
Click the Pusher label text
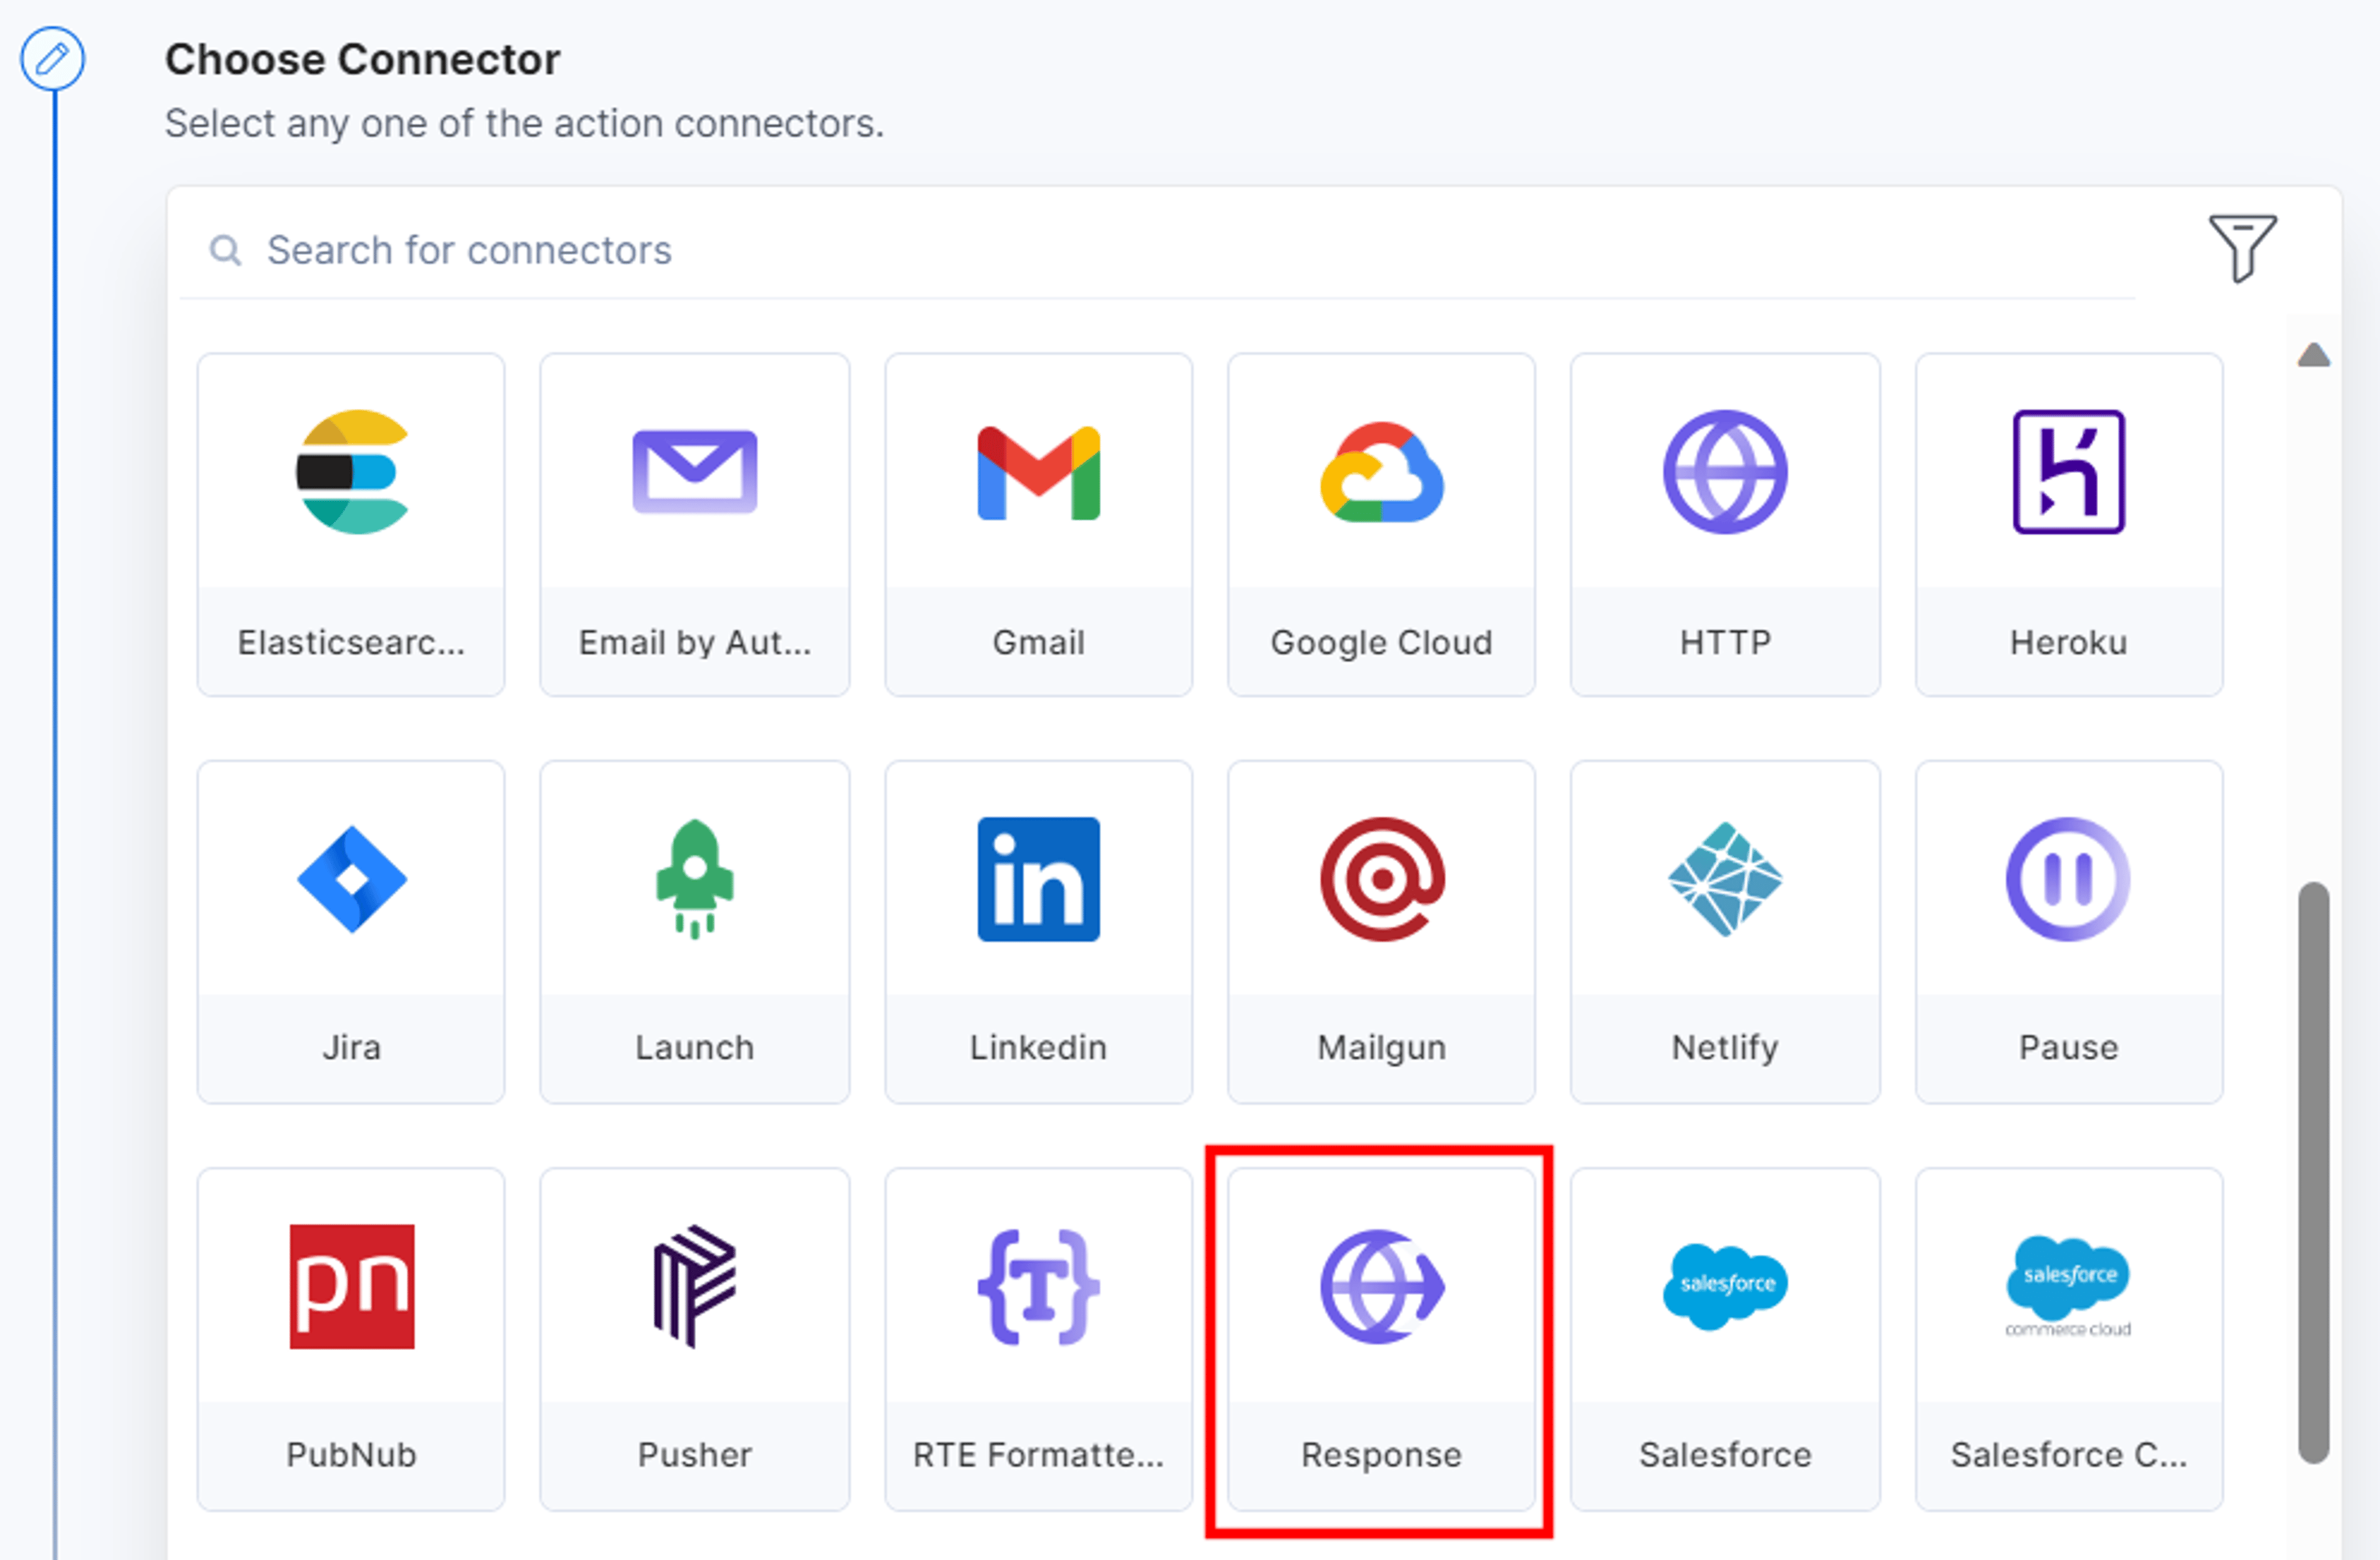coord(695,1454)
